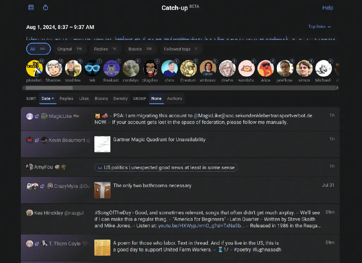Filter by cordelya author avatar
This screenshot has height=263, width=362.
(x=131, y=68)
